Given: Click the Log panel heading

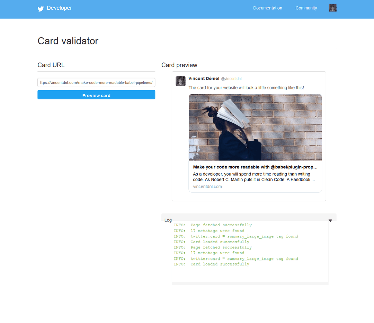Looking at the screenshot, I should 168,220.
